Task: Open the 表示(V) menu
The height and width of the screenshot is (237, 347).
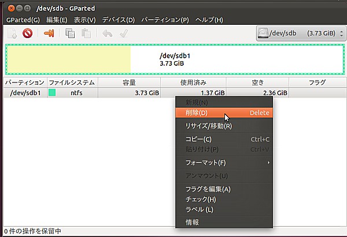Action: [85, 20]
